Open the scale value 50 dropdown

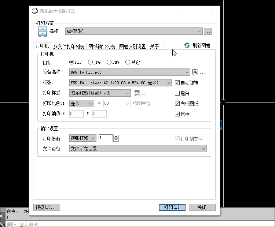click(x=117, y=104)
